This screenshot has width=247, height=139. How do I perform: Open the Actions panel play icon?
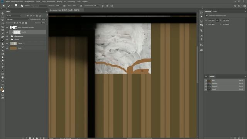tap(201, 16)
